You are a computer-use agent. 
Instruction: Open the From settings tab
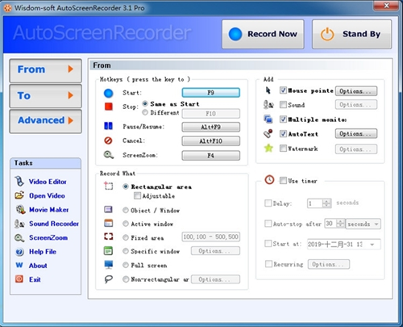(45, 70)
